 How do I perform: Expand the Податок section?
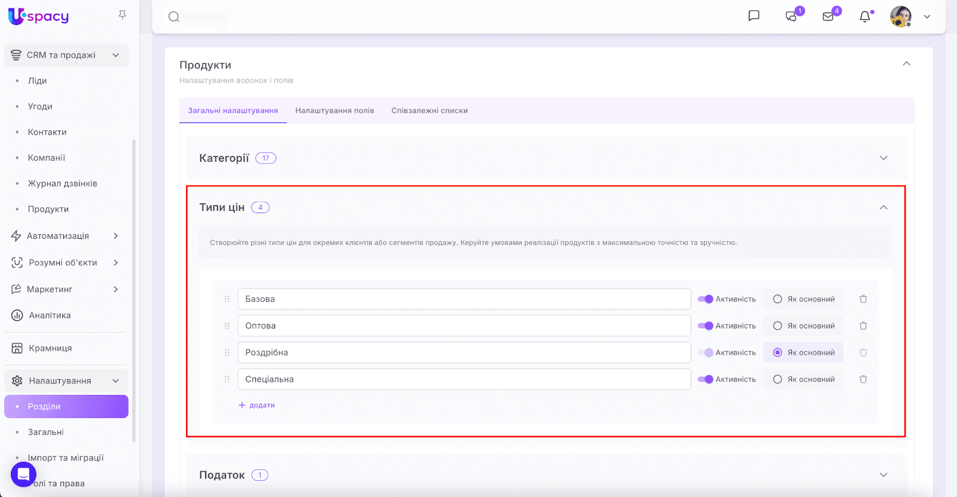(883, 475)
